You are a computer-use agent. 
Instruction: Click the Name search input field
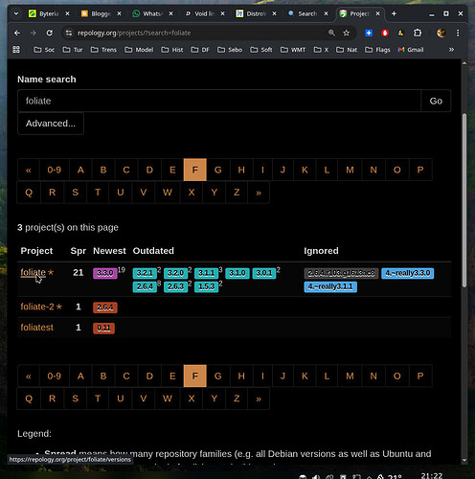[219, 101]
